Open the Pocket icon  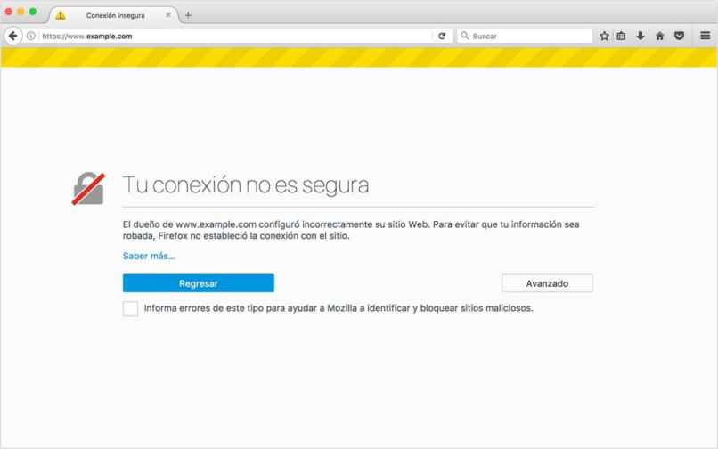point(679,36)
